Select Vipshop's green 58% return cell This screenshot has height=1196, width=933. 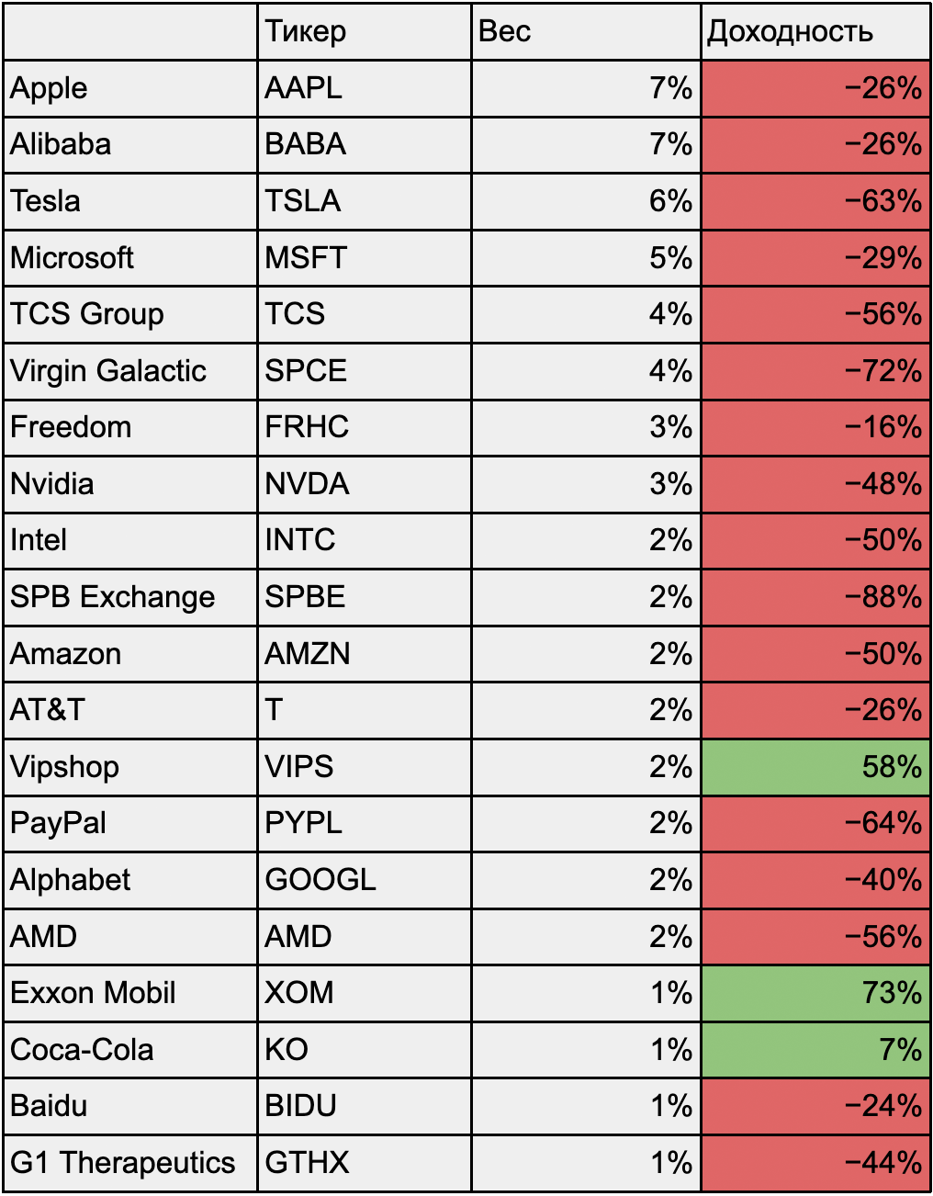coord(815,767)
